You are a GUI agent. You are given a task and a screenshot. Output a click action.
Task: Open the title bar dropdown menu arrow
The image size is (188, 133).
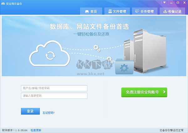(x=164, y=3)
